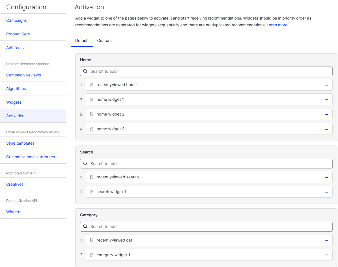Click drag handle of recentlyviewed search

point(91,177)
